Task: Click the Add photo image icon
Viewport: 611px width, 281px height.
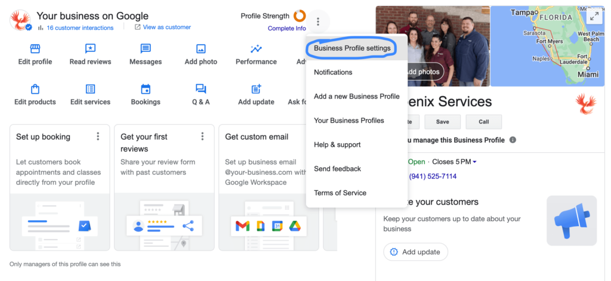Action: 200,49
